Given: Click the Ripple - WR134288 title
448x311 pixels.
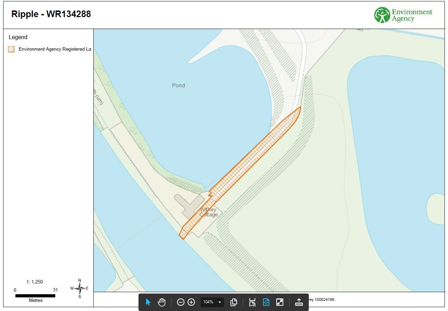Looking at the screenshot, I should (x=51, y=14).
